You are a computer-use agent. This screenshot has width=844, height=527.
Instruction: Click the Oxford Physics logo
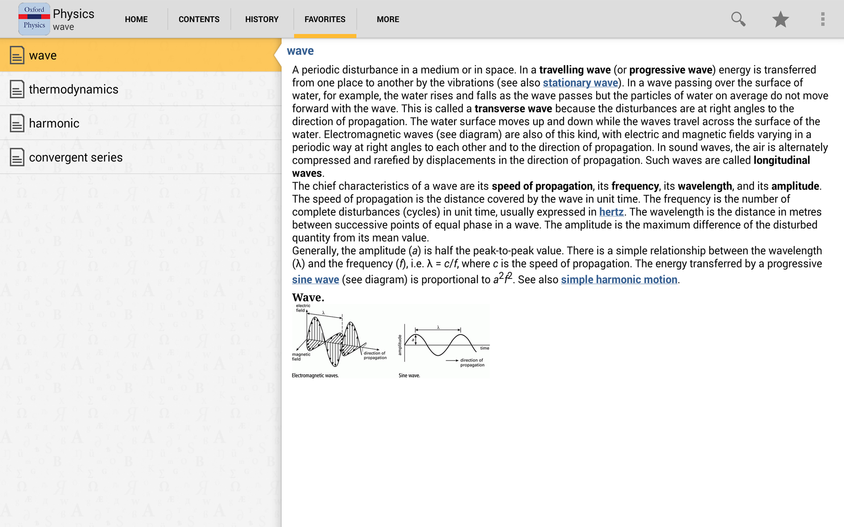click(x=34, y=19)
